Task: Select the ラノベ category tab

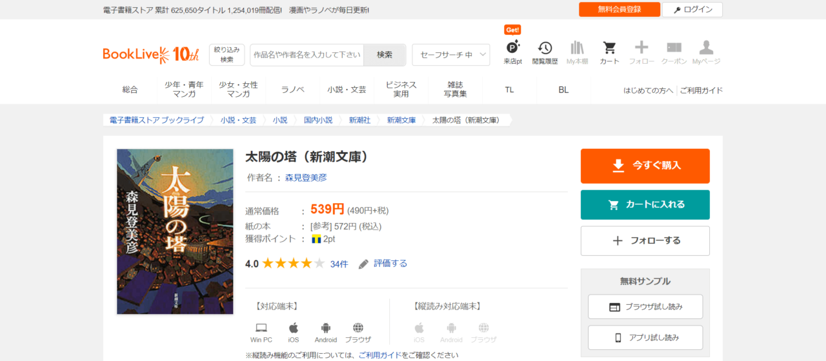Action: tap(292, 90)
